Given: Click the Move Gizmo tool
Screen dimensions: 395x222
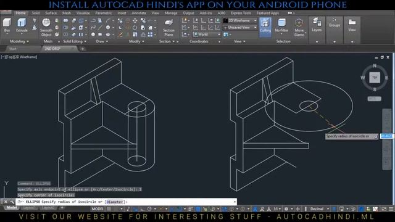Looking at the screenshot, I should [299, 28].
